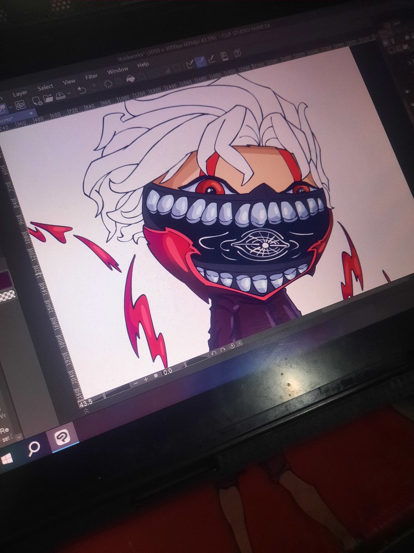Open the Layer menu
414x553 pixels.
[x=20, y=93]
